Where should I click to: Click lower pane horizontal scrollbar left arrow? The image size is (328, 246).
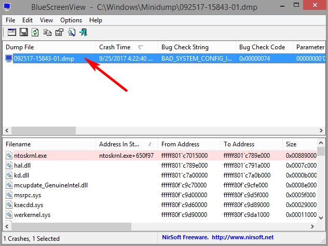coord(7,227)
